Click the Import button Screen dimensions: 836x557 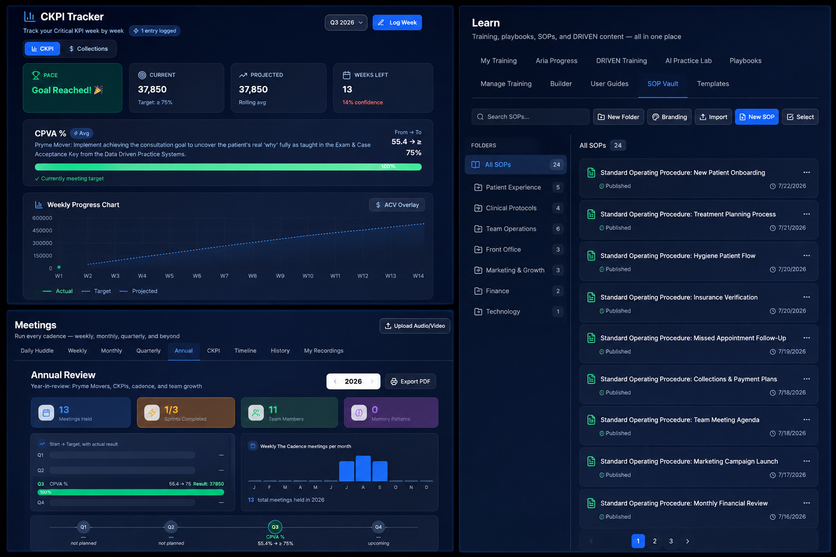713,117
